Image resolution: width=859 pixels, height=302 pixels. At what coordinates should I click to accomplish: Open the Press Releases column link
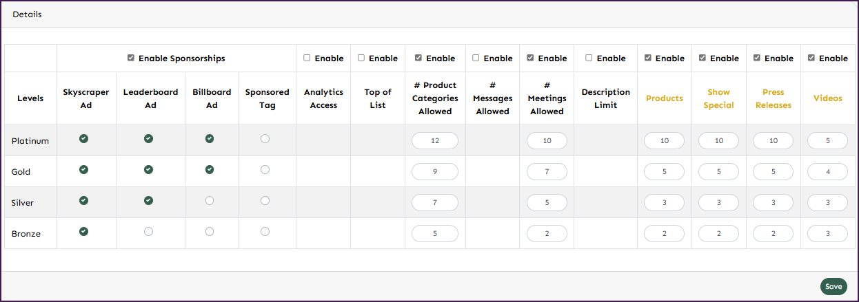[773, 98]
